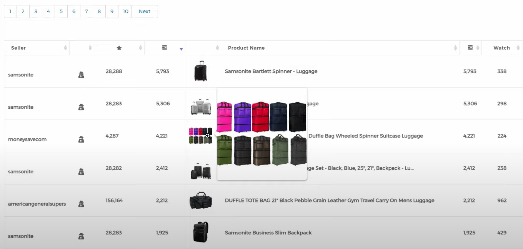The height and width of the screenshot is (249, 523).
Task: Open product "Duffle Bag Wheeled Spinner Suitcase Luggage"
Action: click(366, 136)
